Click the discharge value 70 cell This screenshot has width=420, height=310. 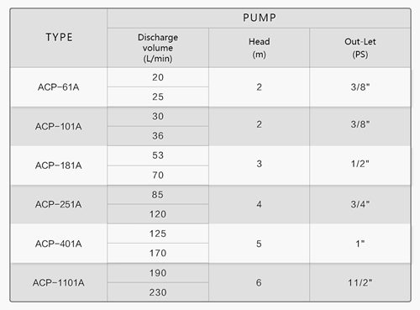tap(158, 176)
